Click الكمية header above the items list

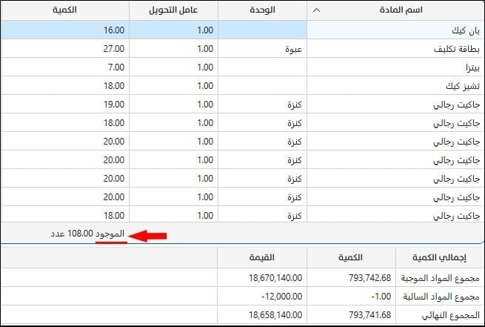tap(64, 10)
